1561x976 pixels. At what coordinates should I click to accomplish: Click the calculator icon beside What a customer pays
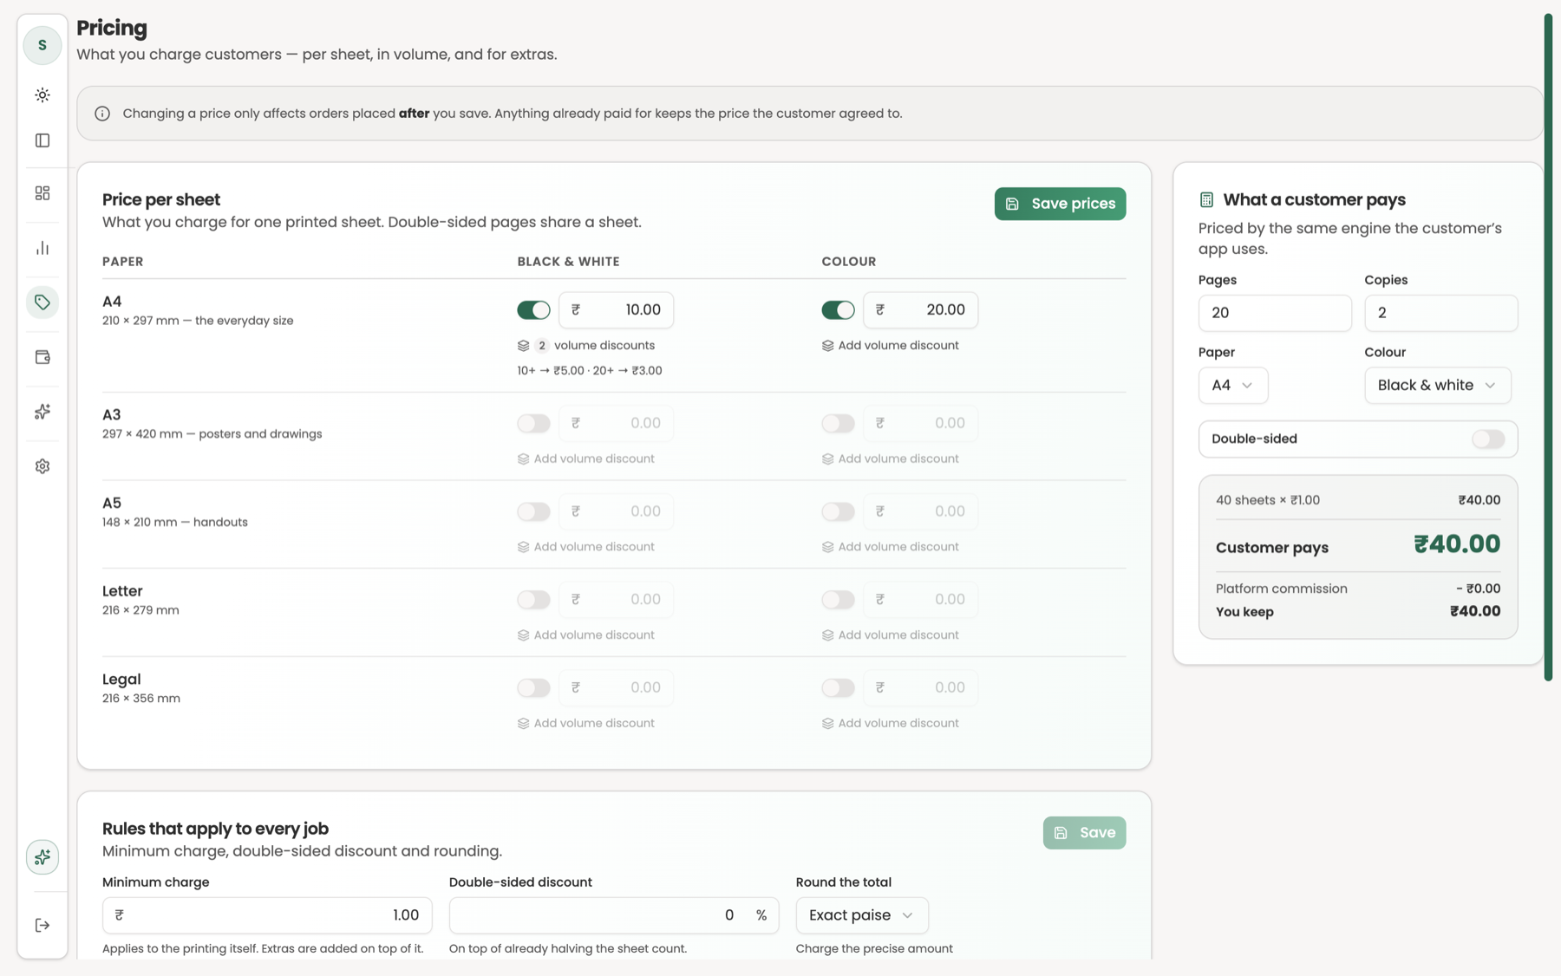pos(1206,199)
